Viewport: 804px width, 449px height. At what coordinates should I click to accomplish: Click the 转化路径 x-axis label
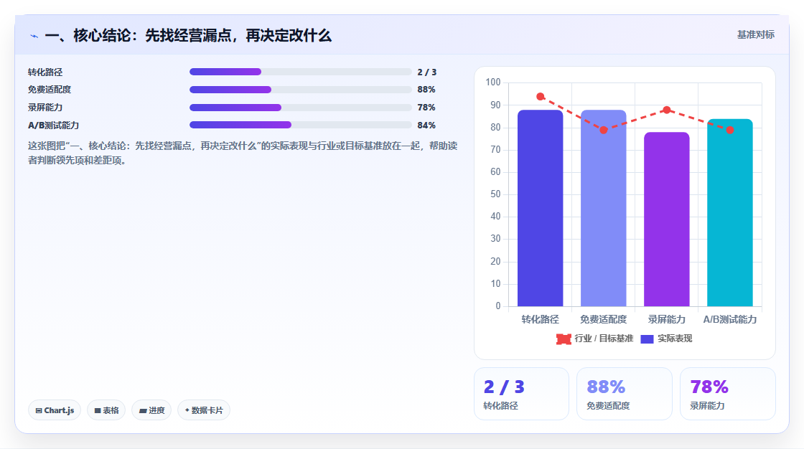click(x=540, y=319)
